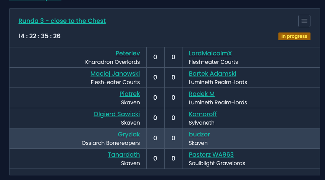Go to Tanardath's profile
This screenshot has width=325, height=180.
124,154
